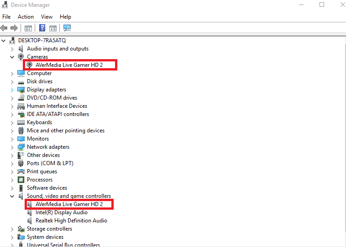Select the Monitors category label
The height and width of the screenshot is (247, 346).
pos(38,139)
